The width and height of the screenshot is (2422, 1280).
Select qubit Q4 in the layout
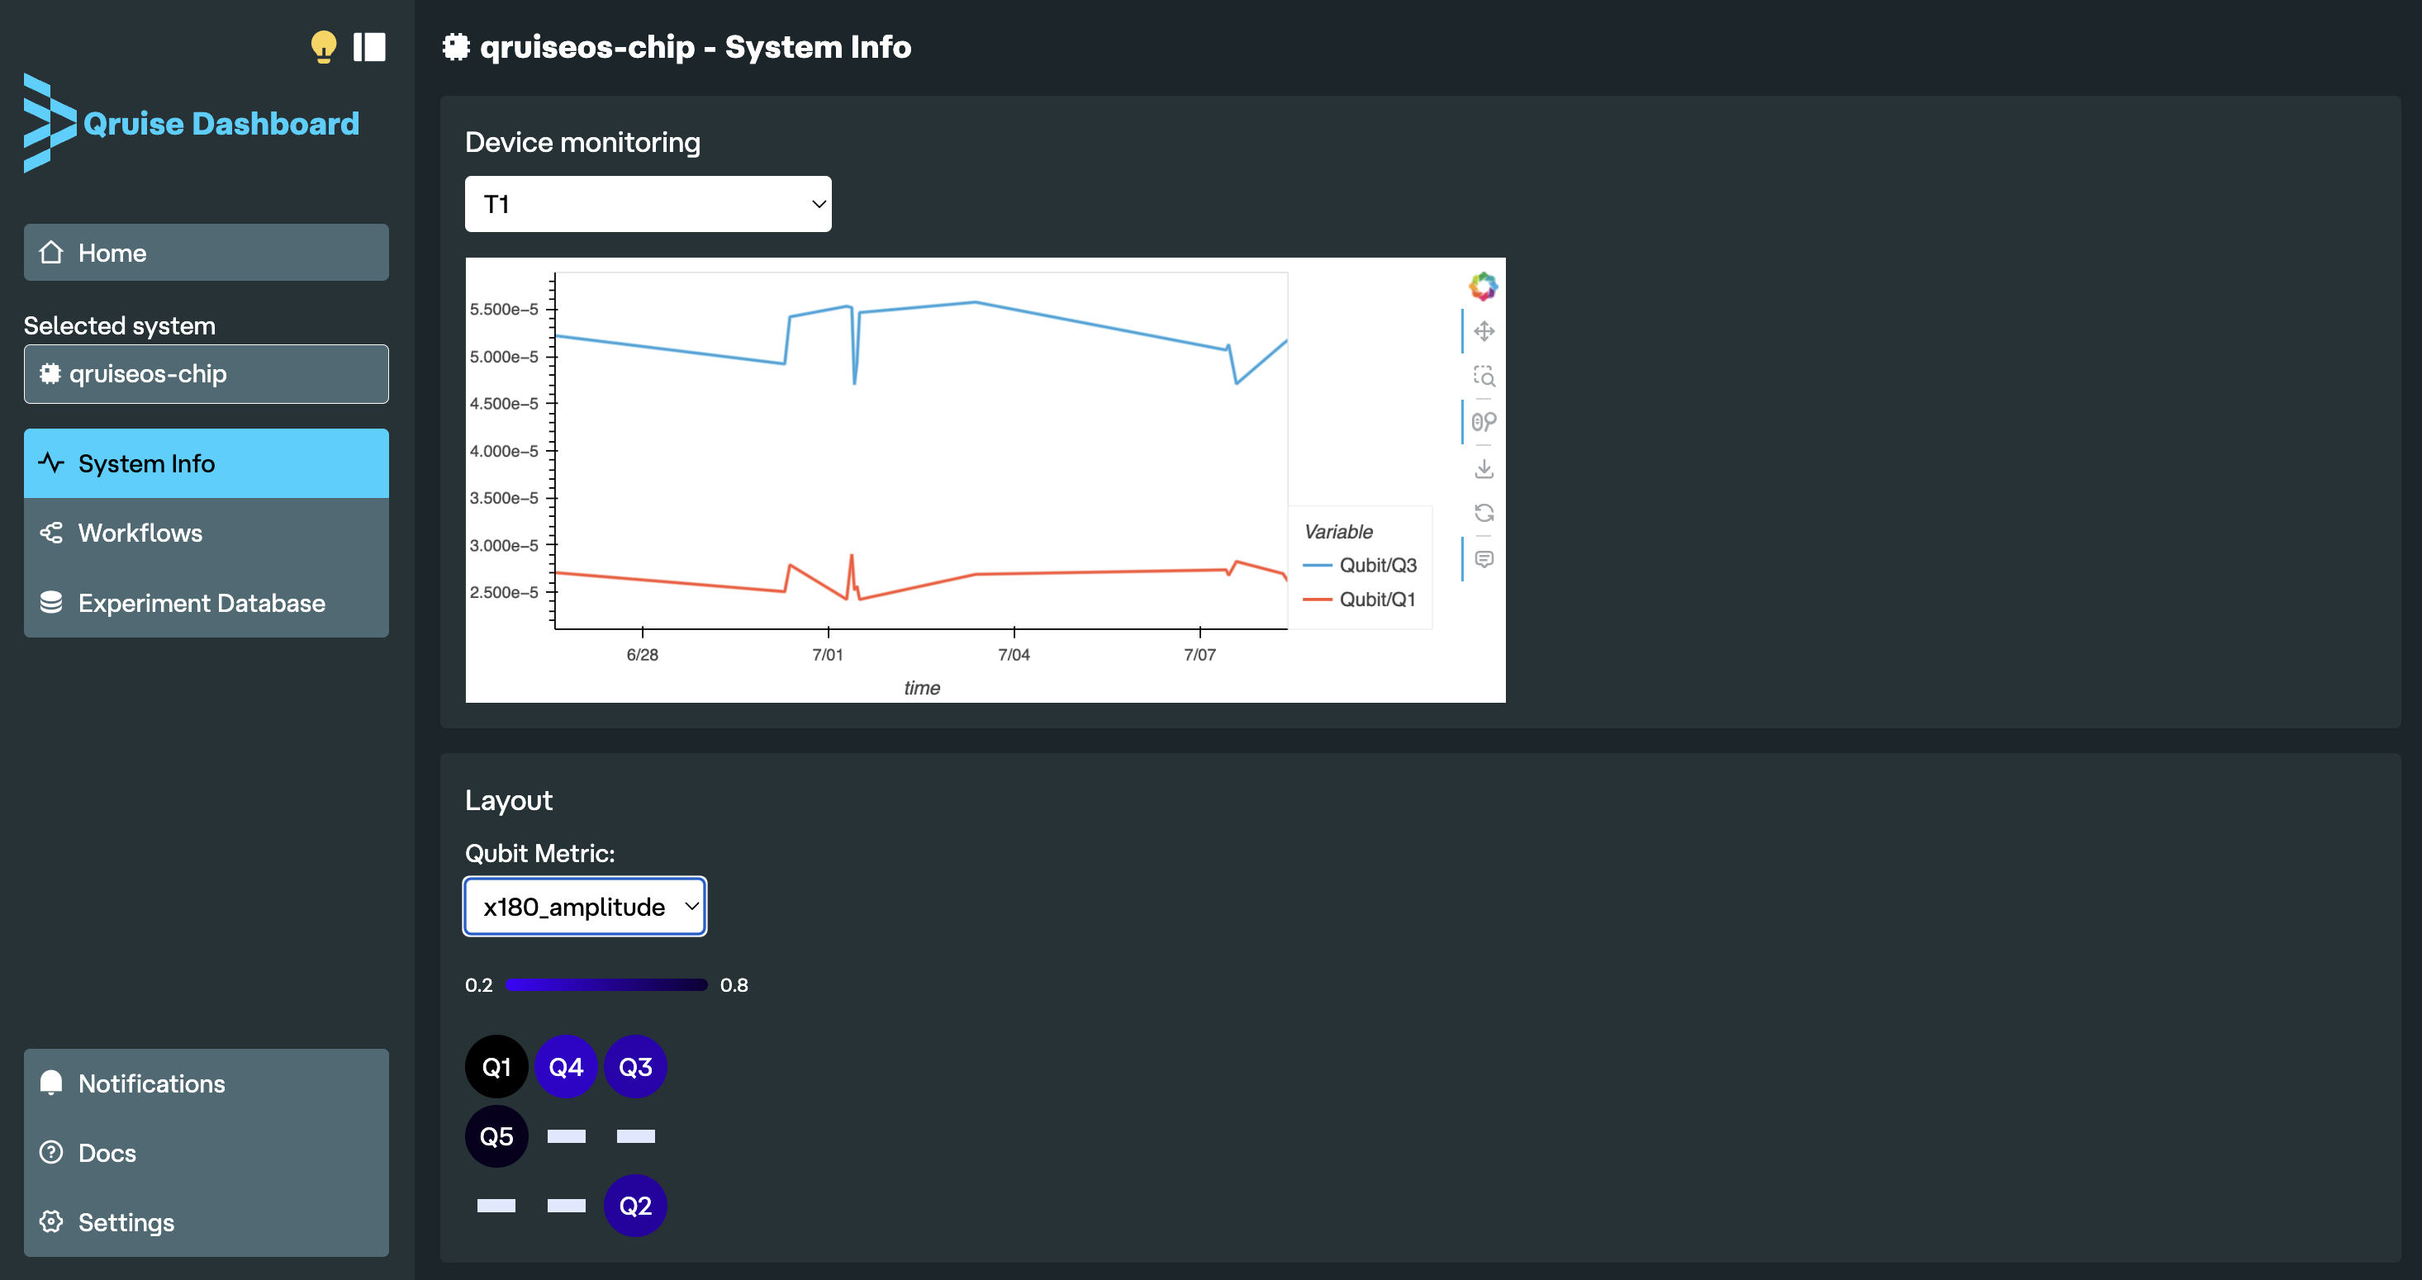[x=566, y=1068]
